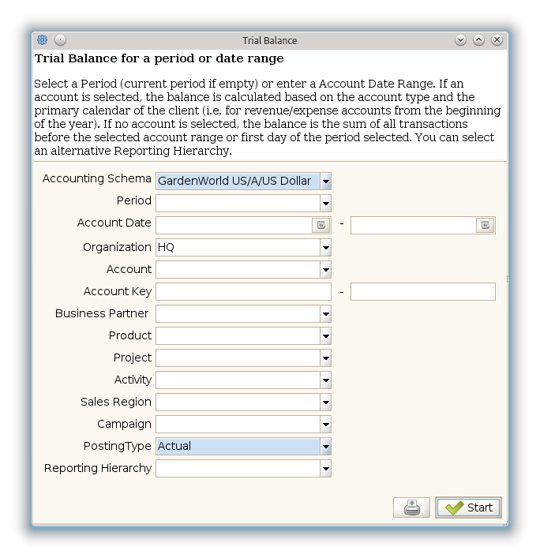Expand the Reporting Hierarchy dropdown
The height and width of the screenshot is (558, 540).
coord(325,468)
